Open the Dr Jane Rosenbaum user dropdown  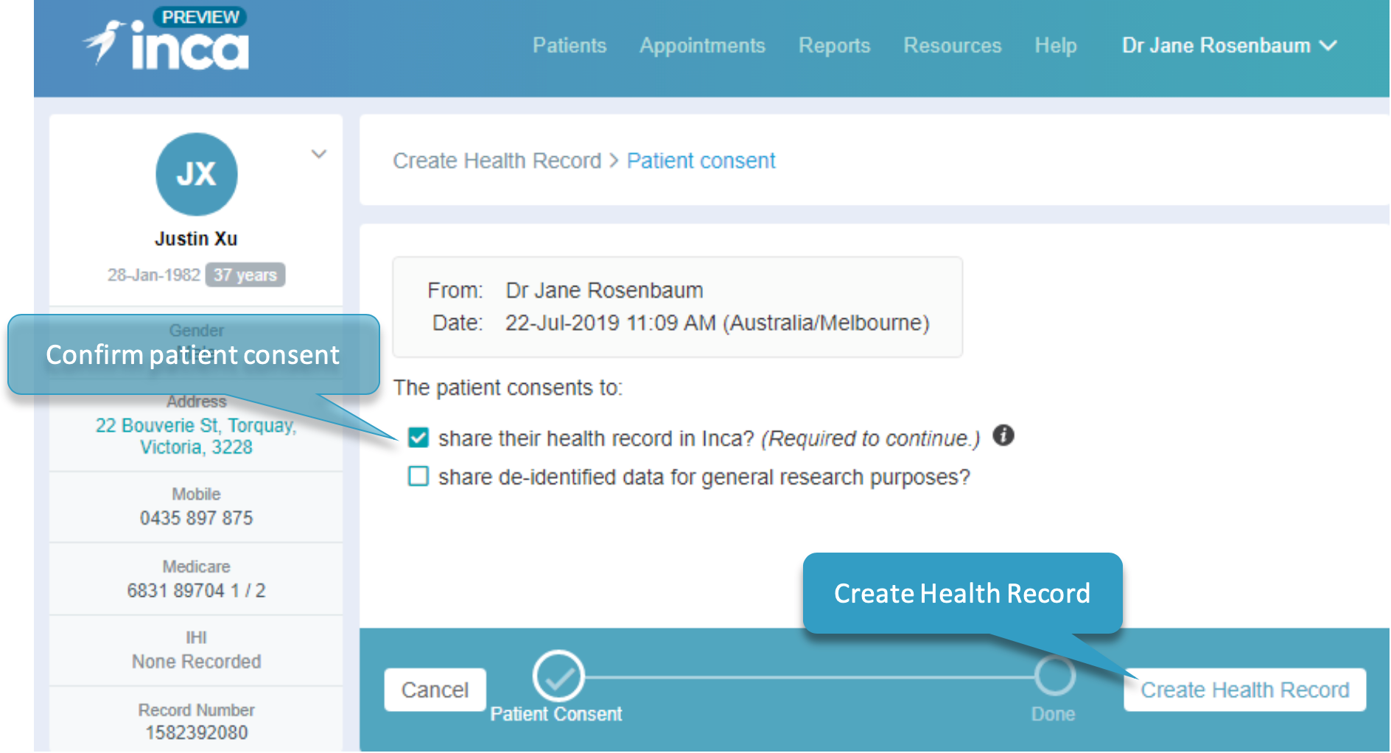1229,46
